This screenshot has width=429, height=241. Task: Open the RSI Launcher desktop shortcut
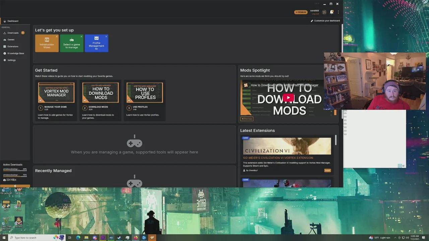pyautogui.click(x=6, y=191)
